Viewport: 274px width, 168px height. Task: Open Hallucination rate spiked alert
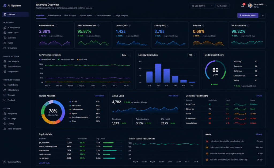pos(234,147)
